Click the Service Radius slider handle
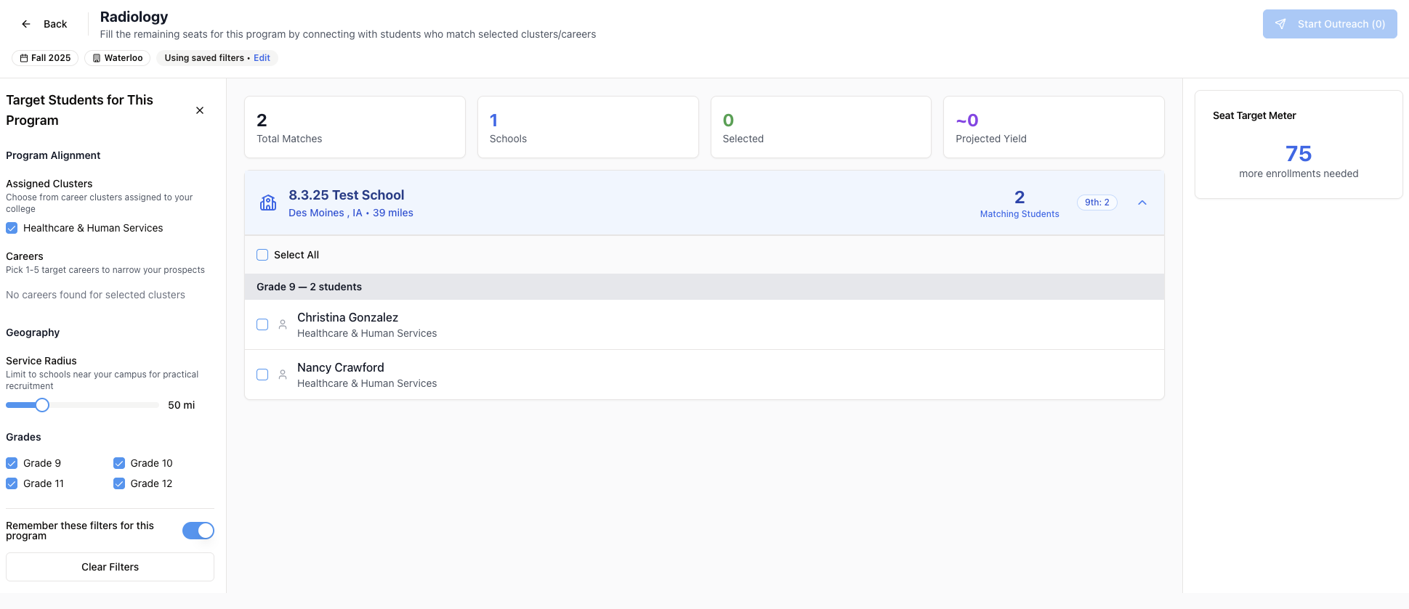The height and width of the screenshot is (609, 1409). click(x=42, y=405)
